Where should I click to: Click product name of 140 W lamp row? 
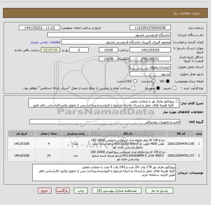tap(128, 144)
